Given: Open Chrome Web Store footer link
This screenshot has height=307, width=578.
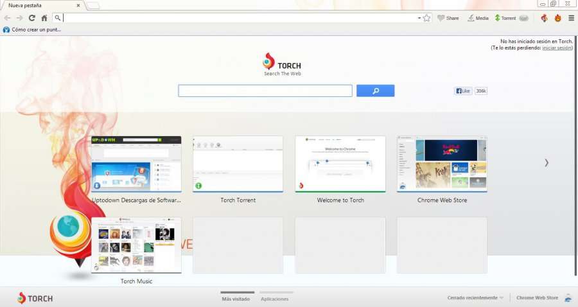Looking at the screenshot, I should [537, 298].
